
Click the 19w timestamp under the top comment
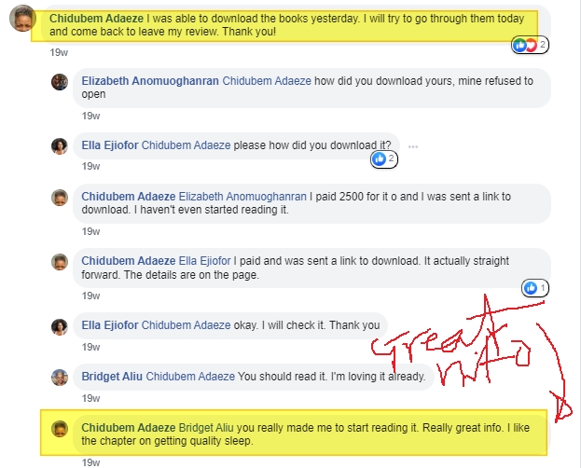coord(59,52)
